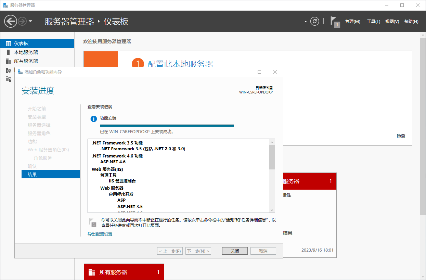
Task: Select the local server icon
Action: [x=9, y=52]
